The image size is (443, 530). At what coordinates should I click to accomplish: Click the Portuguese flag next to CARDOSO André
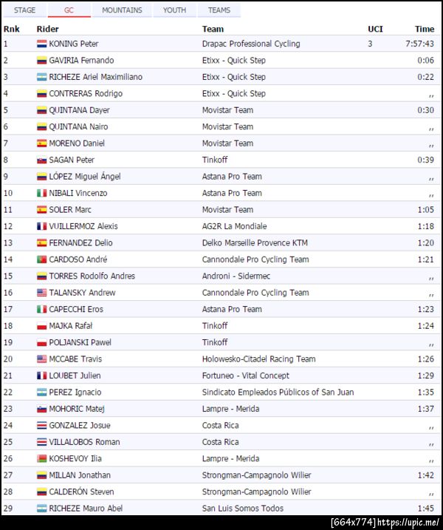tap(42, 259)
